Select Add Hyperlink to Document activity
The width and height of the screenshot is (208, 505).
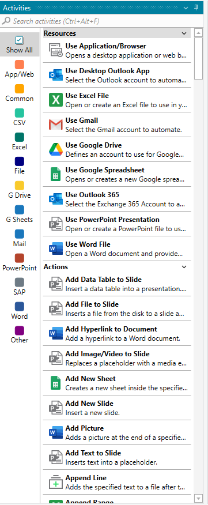coord(117,333)
